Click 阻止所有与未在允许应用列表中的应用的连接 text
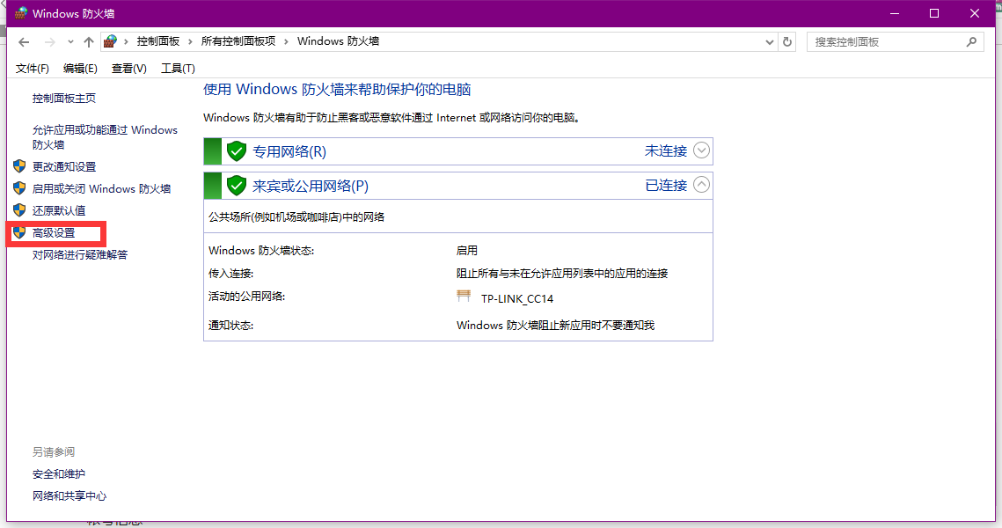Viewport: 1002px width, 528px height. coord(562,274)
